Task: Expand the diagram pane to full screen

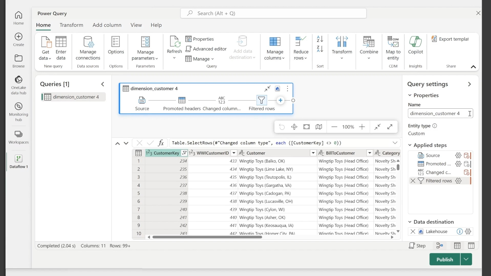Action: (390, 127)
